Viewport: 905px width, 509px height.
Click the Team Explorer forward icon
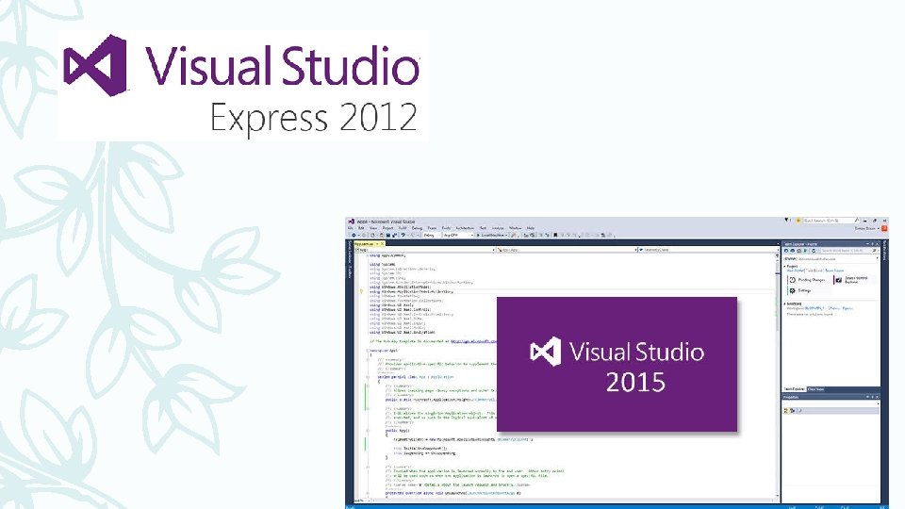793,251
